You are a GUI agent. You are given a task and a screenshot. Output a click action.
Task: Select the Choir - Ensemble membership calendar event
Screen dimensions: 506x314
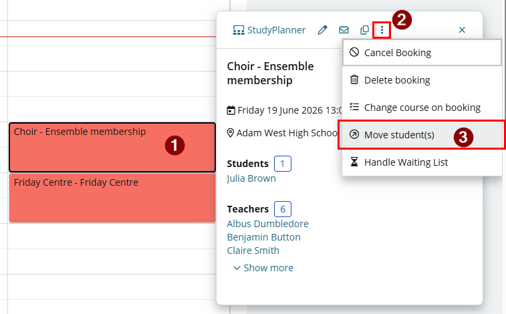coord(112,148)
